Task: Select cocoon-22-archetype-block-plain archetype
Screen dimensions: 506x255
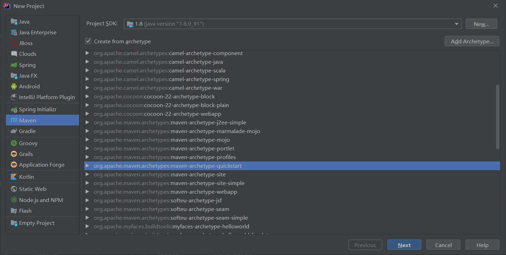Action: pos(292,105)
